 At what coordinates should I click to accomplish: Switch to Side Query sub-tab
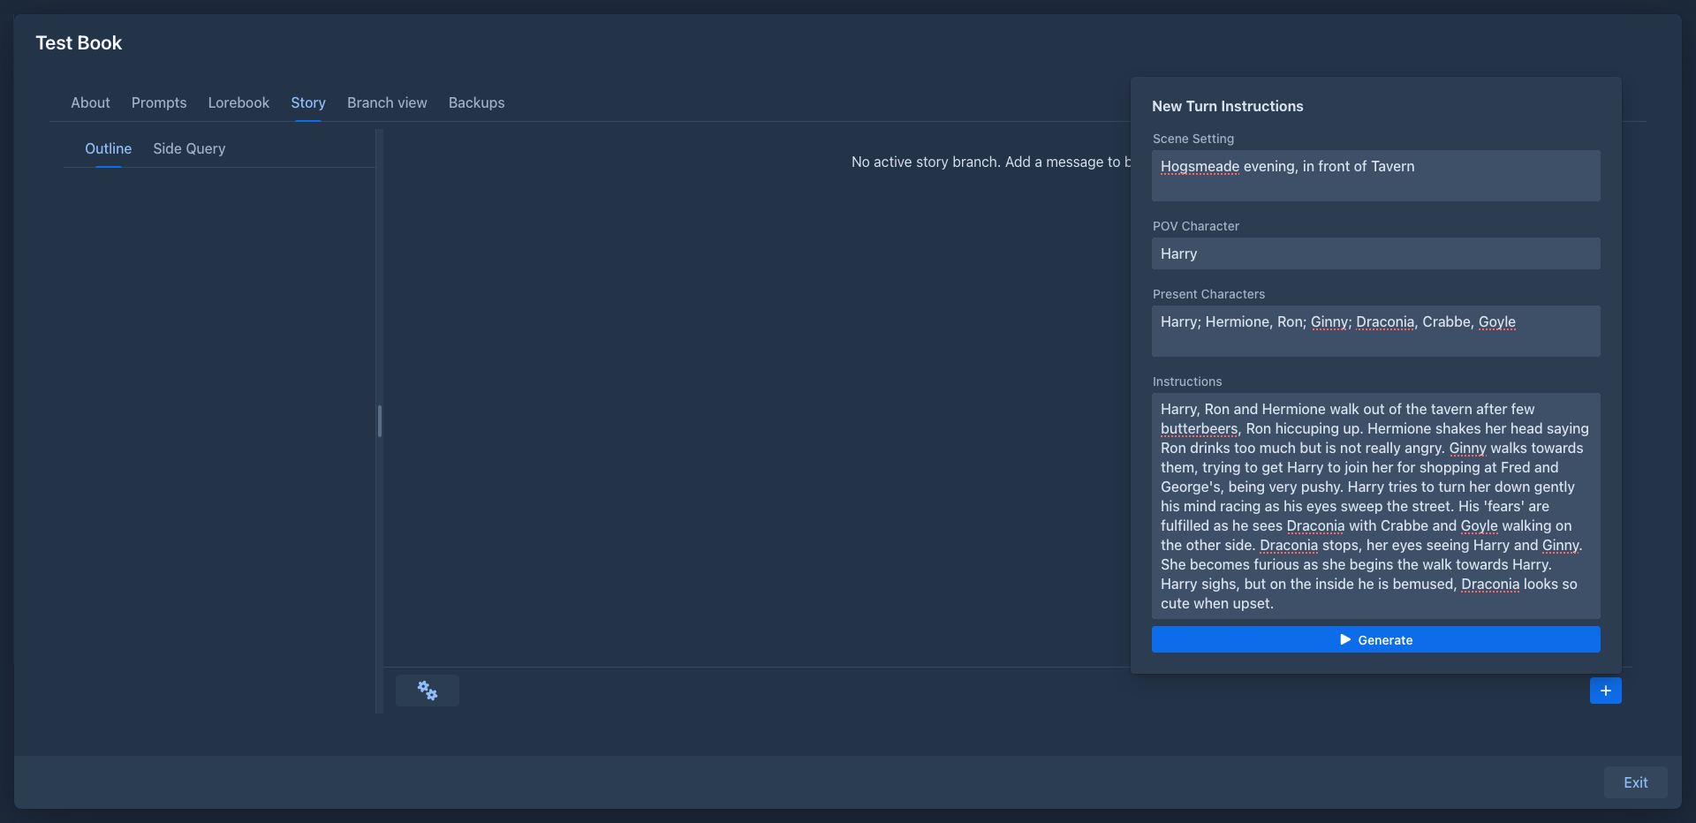pyautogui.click(x=189, y=148)
